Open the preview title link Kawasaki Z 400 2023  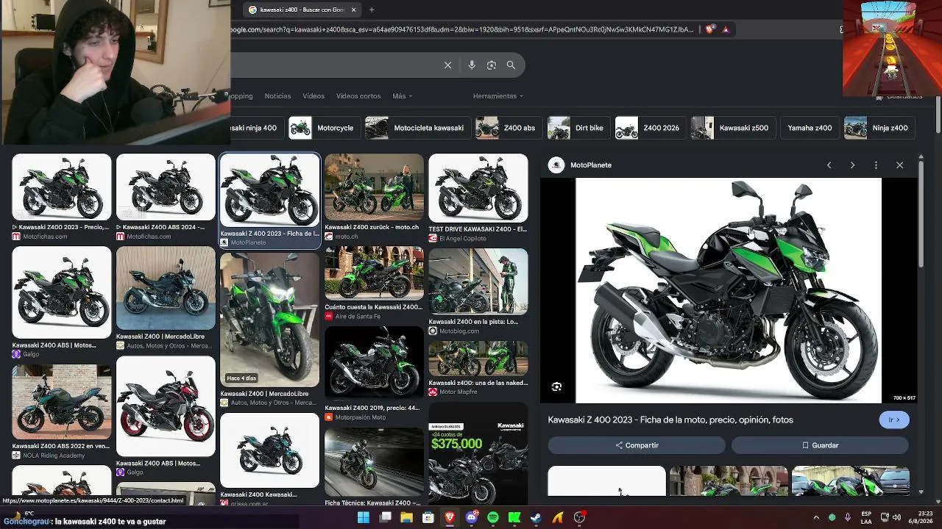coord(670,420)
